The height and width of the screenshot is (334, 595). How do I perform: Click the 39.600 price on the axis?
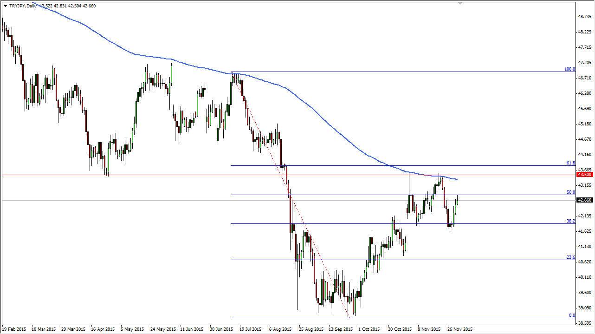coord(584,293)
